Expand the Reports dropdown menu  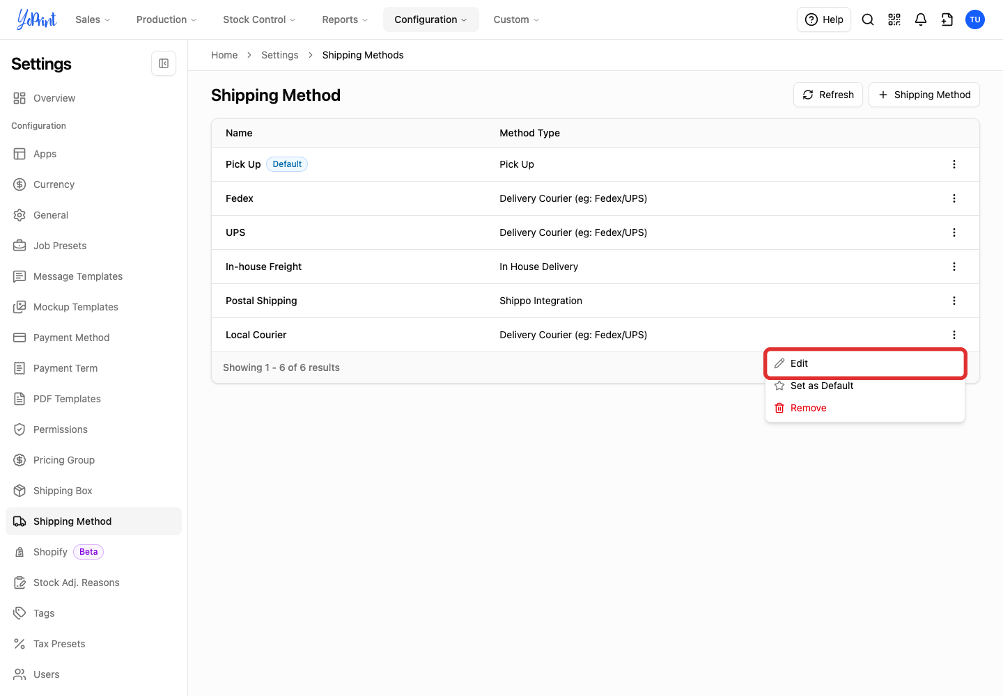[x=345, y=19]
